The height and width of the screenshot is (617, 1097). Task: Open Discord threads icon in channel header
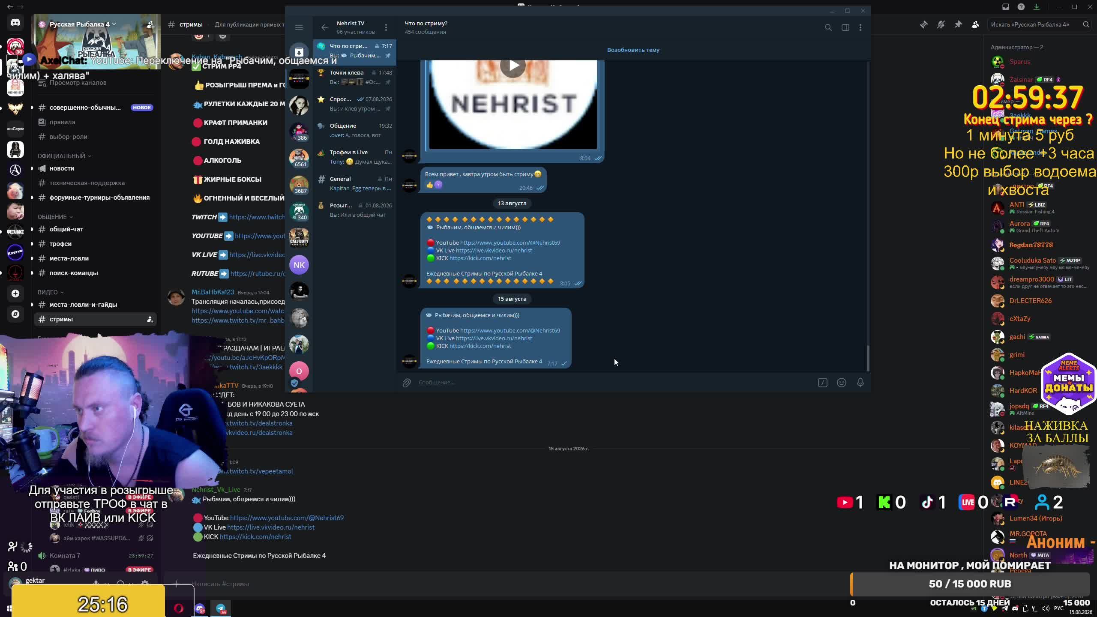(x=923, y=24)
